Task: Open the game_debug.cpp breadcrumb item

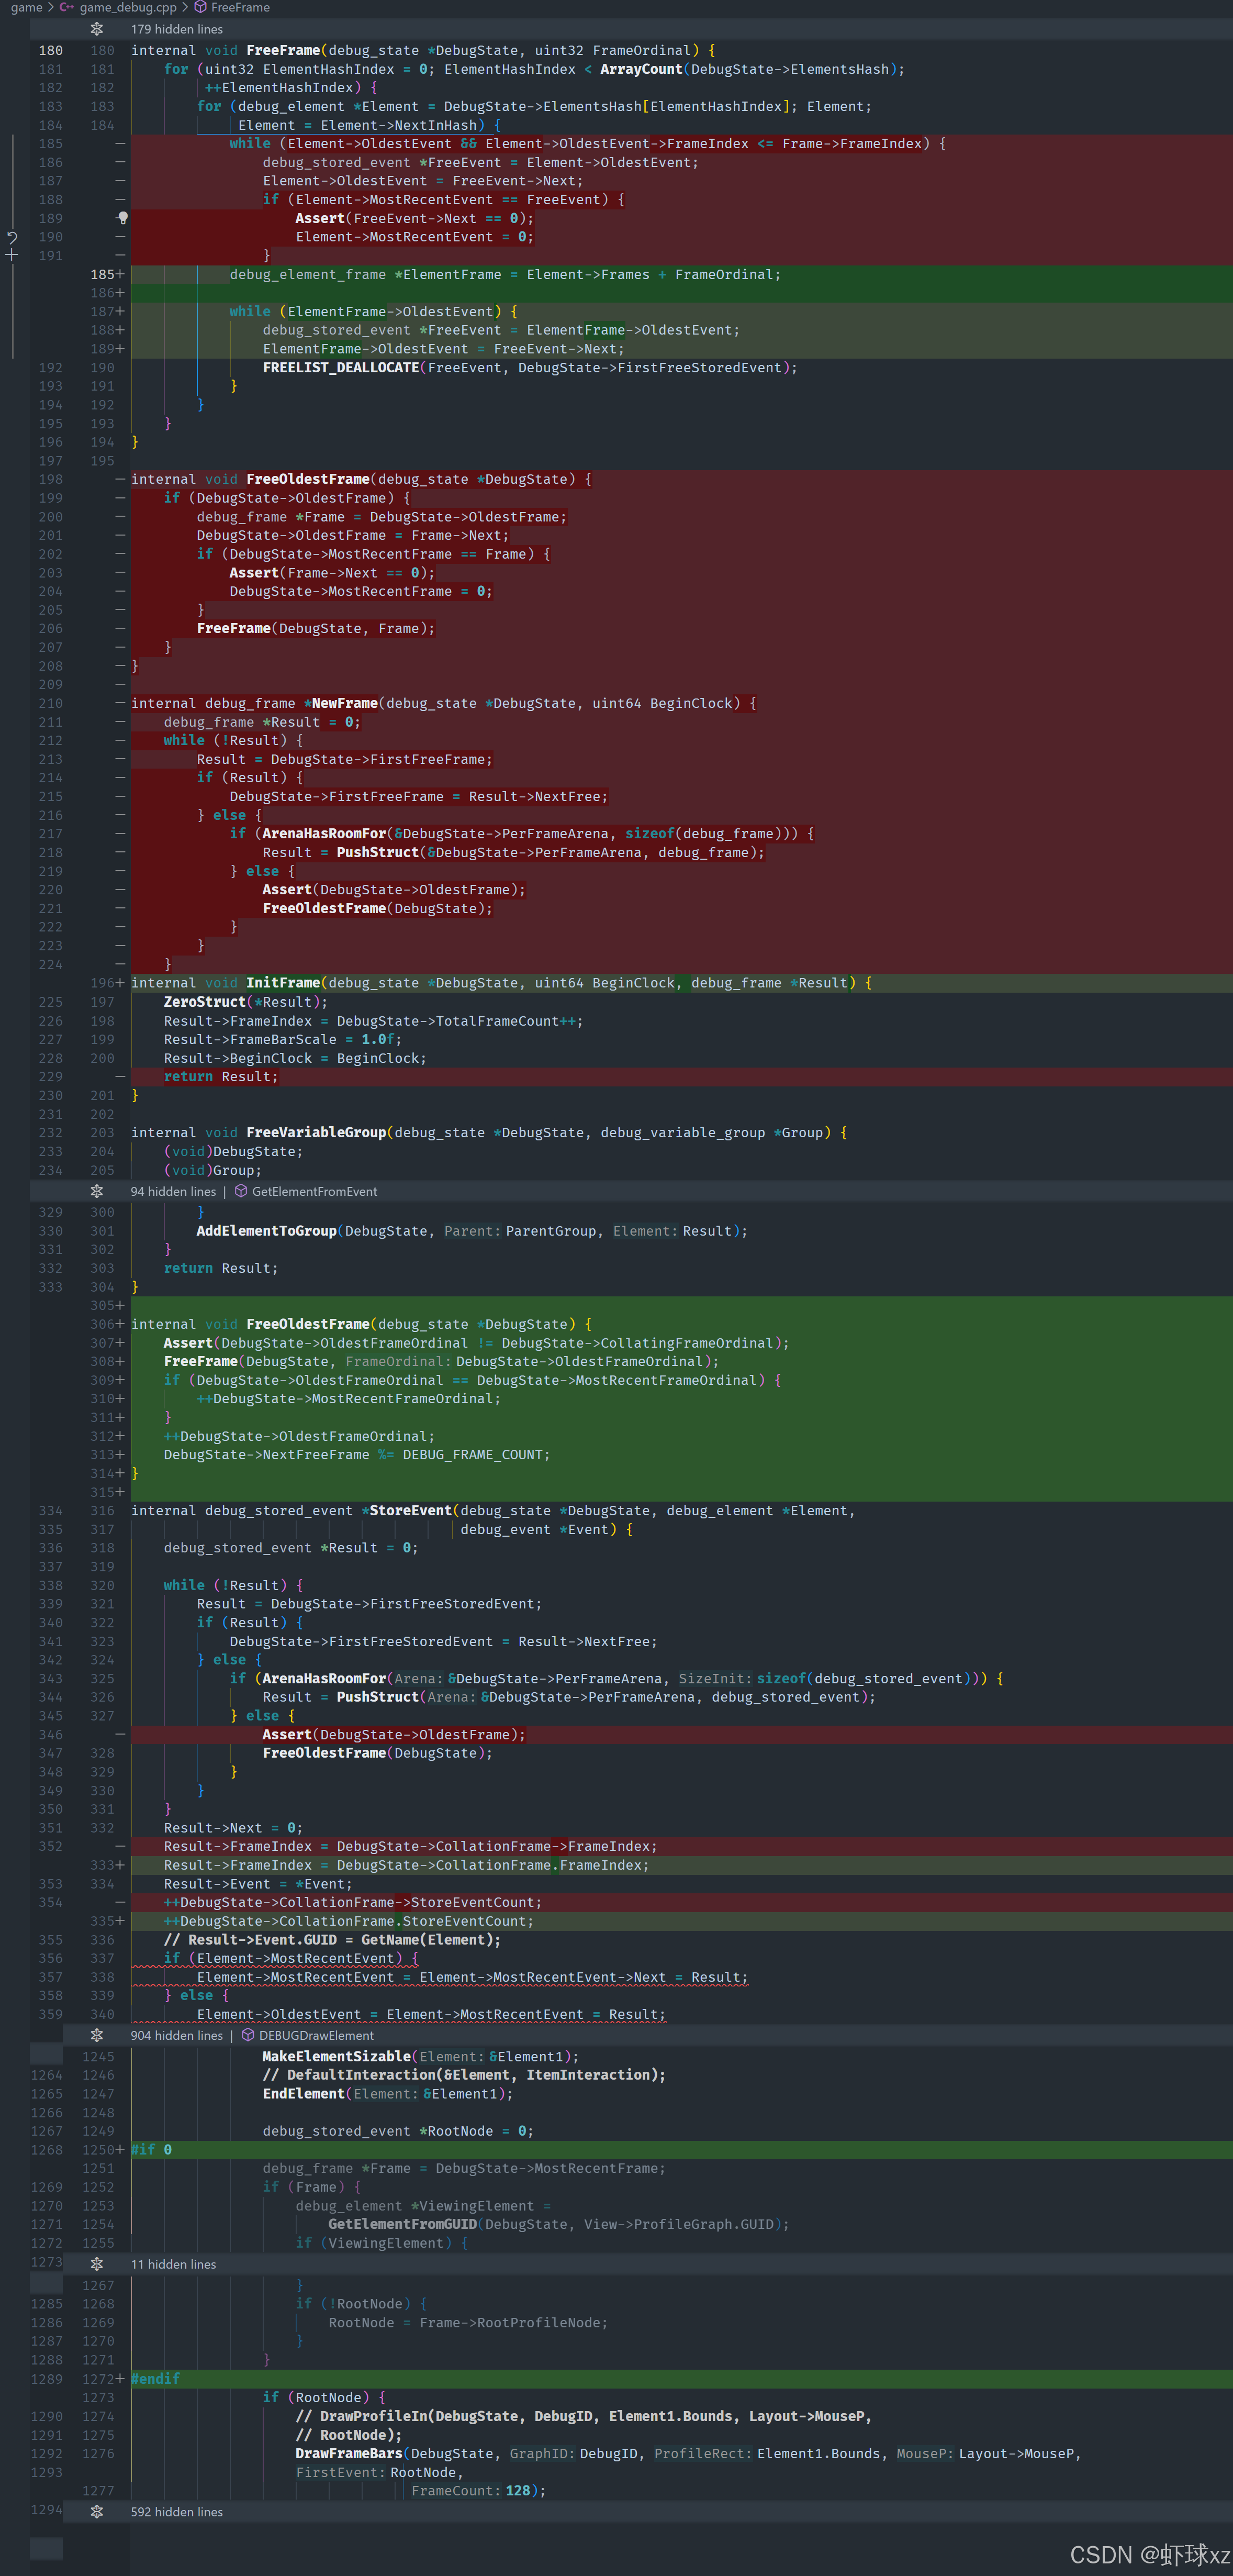Action: 128,7
